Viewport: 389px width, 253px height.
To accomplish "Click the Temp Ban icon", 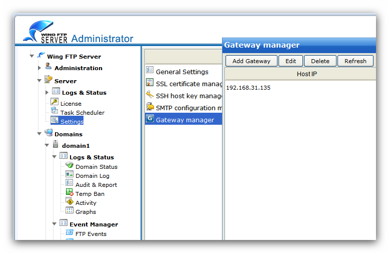I will (x=69, y=192).
